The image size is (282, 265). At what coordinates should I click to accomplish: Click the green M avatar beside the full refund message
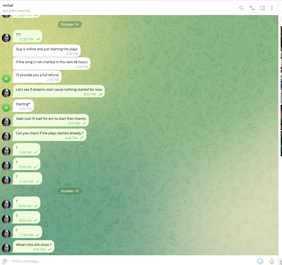coord(6,79)
